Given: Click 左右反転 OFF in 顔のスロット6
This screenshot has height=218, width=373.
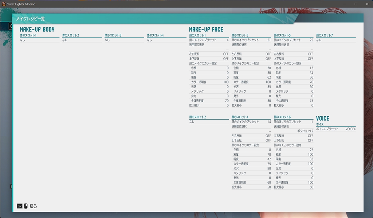Looking at the screenshot, I should pos(294,136).
